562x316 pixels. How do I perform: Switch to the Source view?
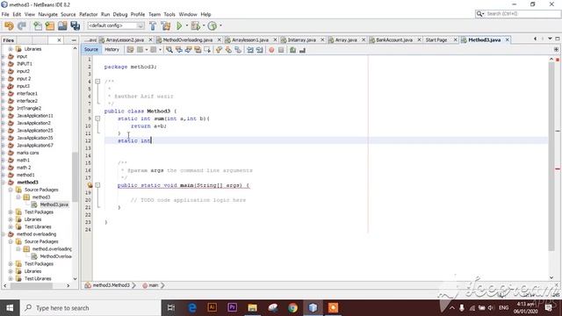tap(91, 49)
